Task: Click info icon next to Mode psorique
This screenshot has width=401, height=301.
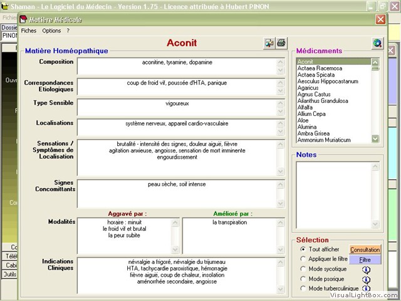Action: coord(366,280)
